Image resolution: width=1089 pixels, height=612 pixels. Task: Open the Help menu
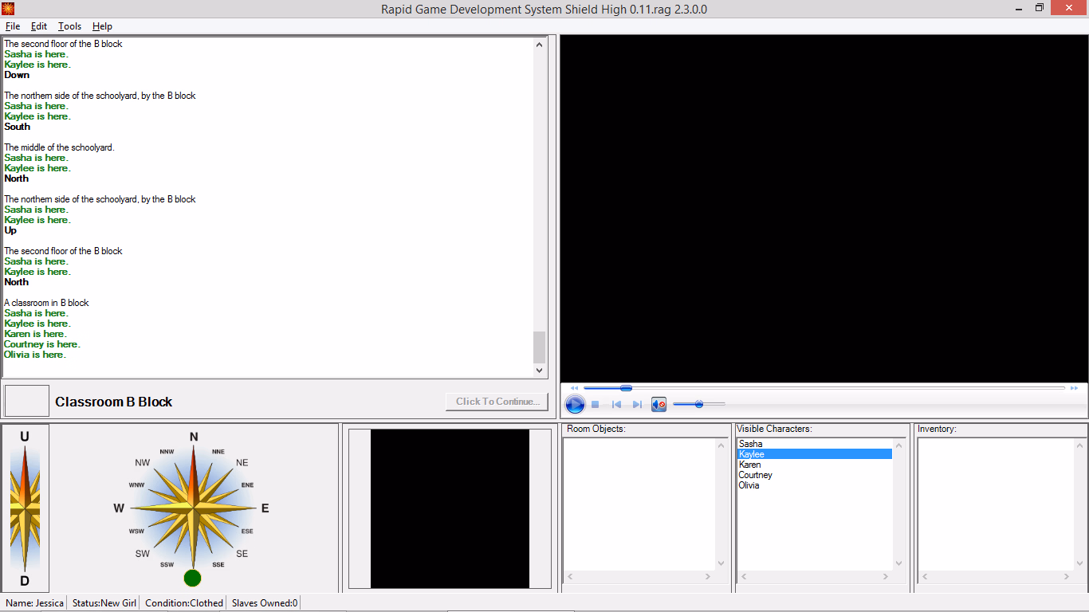[102, 26]
